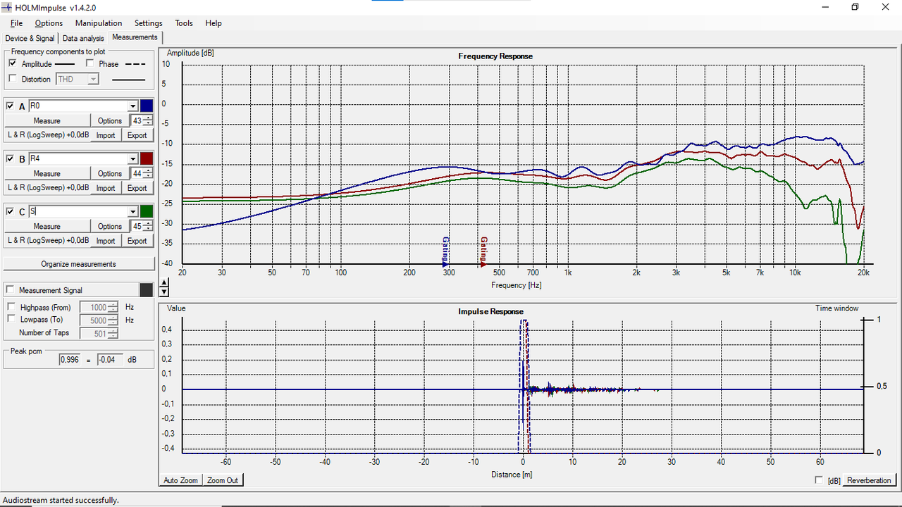Open the File menu

point(16,23)
